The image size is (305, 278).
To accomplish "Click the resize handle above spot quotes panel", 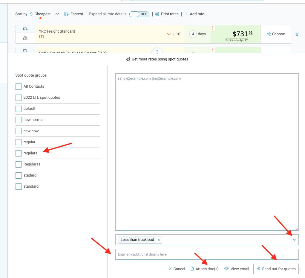I will [x=157, y=52].
